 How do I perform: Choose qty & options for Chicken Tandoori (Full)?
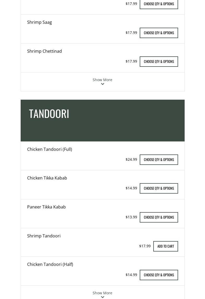pos(159,160)
